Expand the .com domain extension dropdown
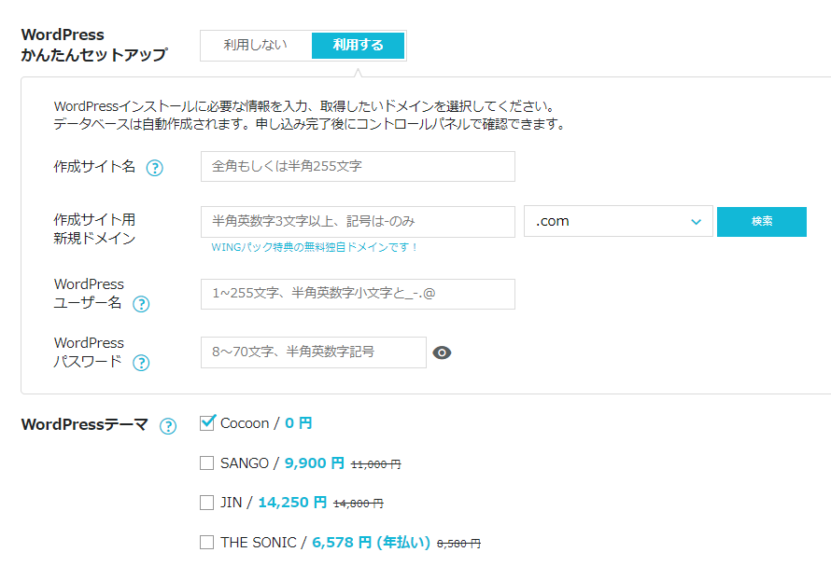The image size is (831, 580). tap(618, 221)
